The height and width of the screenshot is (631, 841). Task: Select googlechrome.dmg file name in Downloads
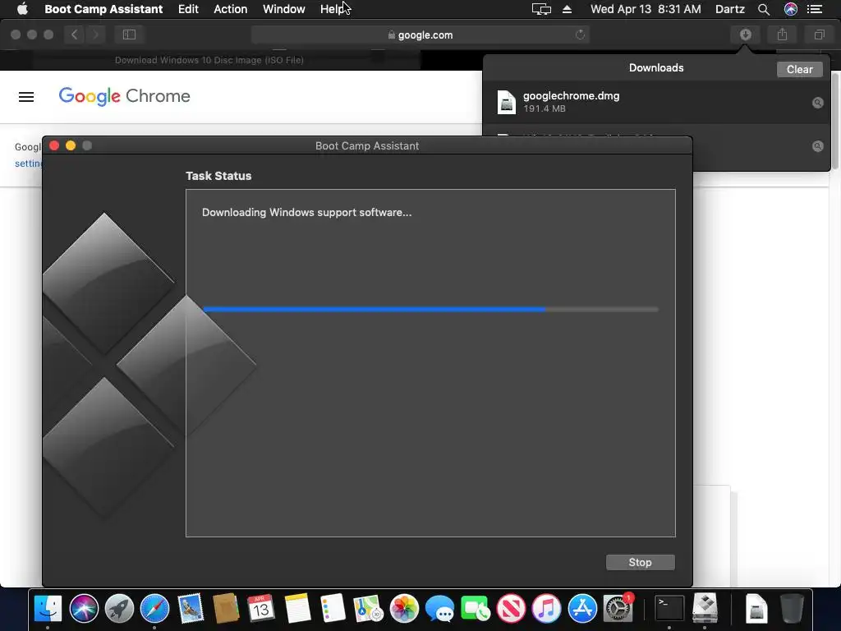pos(572,95)
